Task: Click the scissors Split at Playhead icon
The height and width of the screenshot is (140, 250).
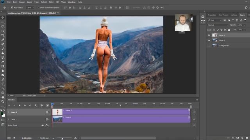Action: (42, 105)
